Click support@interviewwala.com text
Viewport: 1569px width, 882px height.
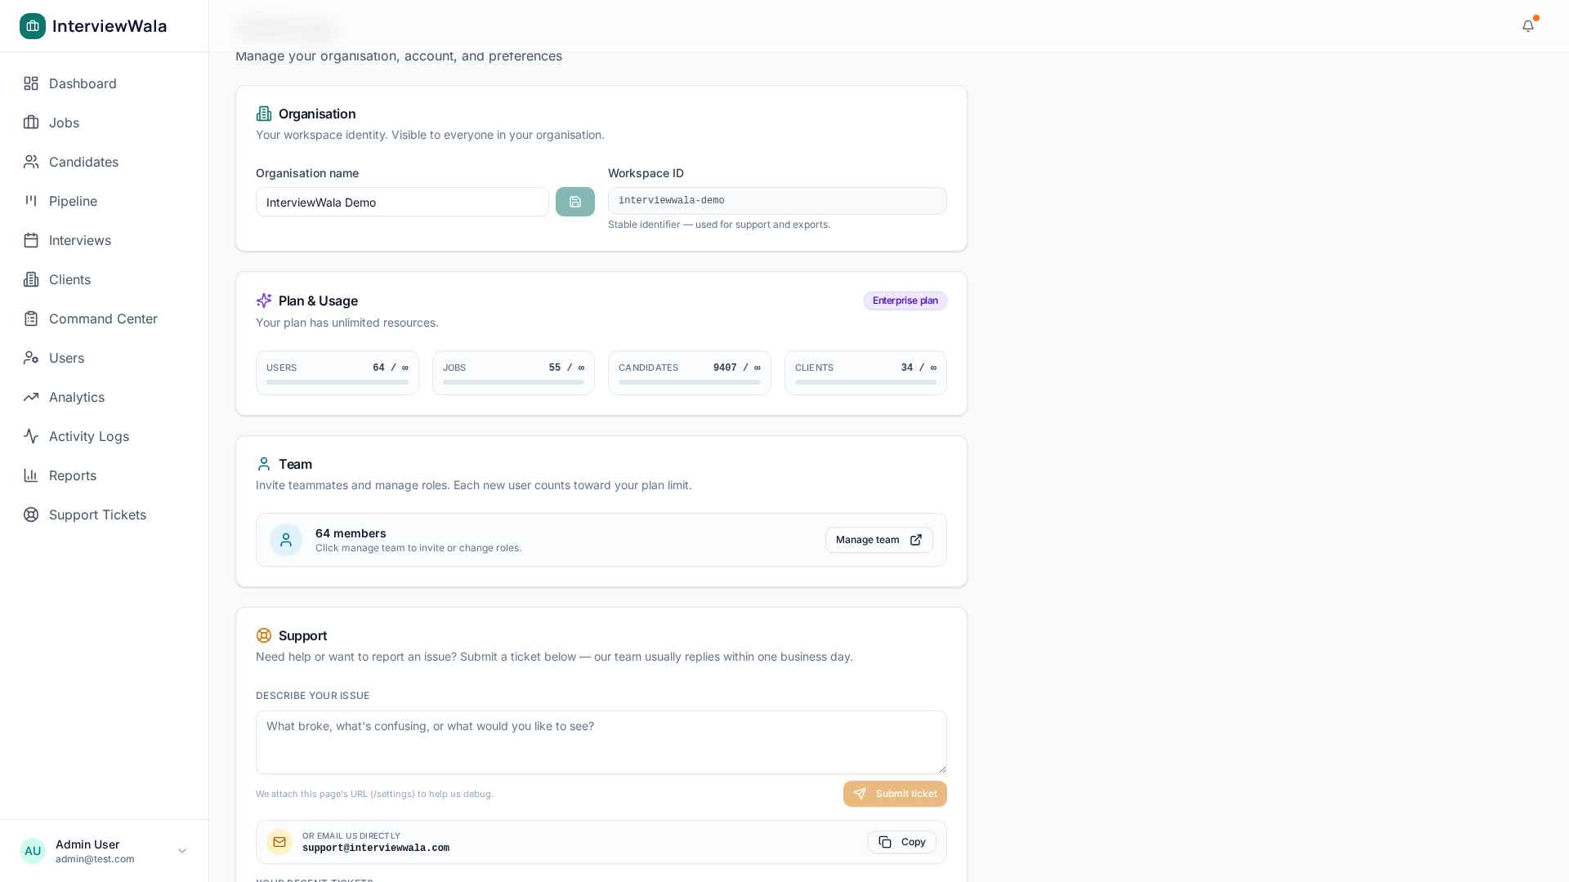pyautogui.click(x=376, y=849)
